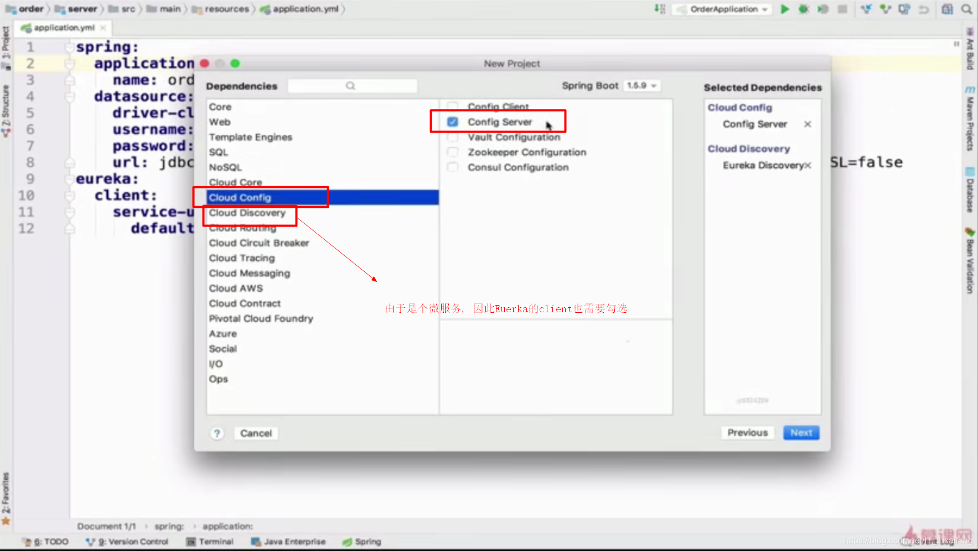Screen dimensions: 978x551
Task: Click the Cancel button
Action: (x=256, y=433)
